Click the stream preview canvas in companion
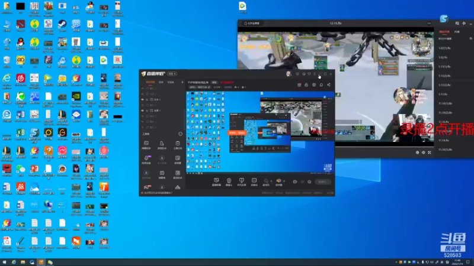Image resolution: width=474 pixels, height=266 pixels. click(260, 132)
